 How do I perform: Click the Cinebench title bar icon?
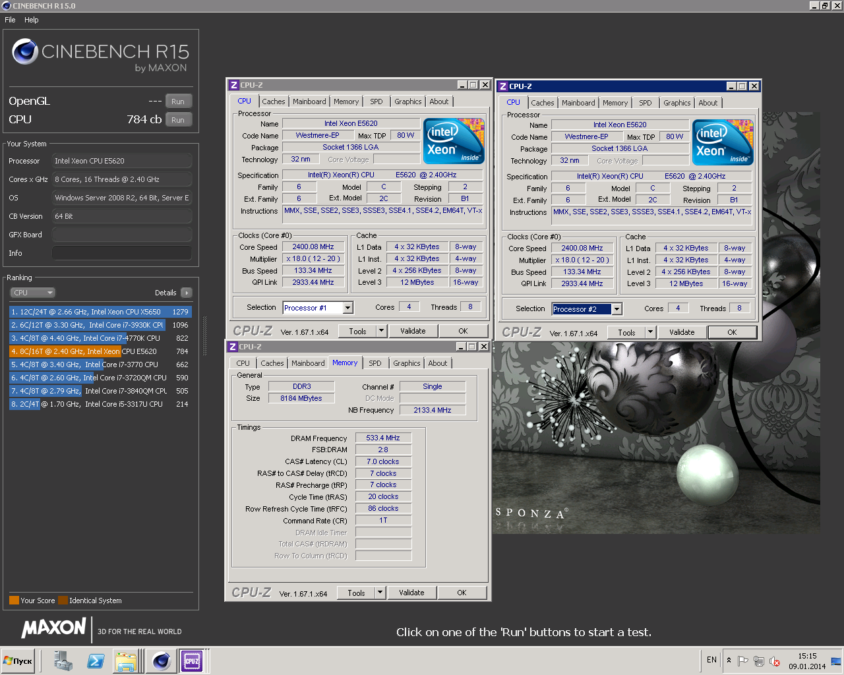[6, 5]
